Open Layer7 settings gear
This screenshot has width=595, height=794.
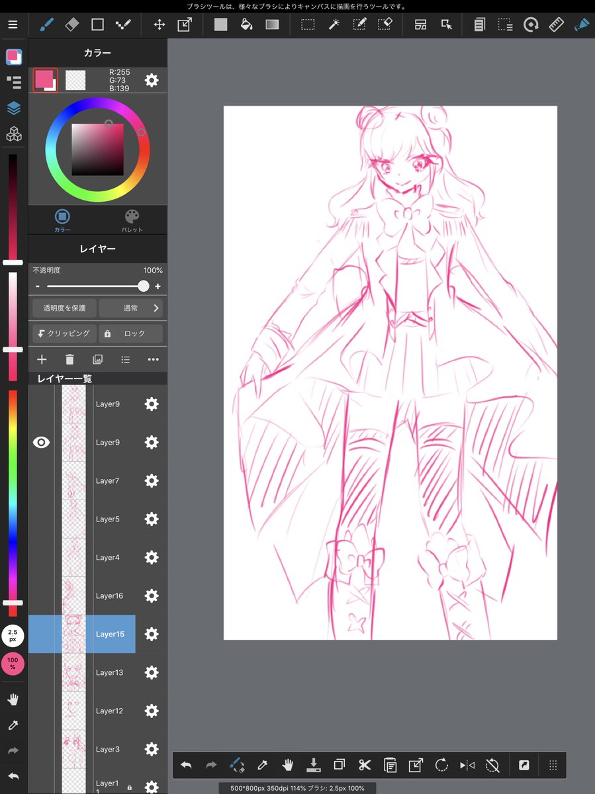(152, 481)
